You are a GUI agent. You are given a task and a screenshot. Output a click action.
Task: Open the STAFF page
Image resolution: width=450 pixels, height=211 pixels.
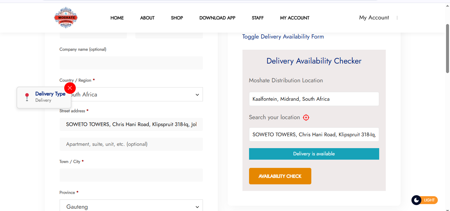coord(258,18)
